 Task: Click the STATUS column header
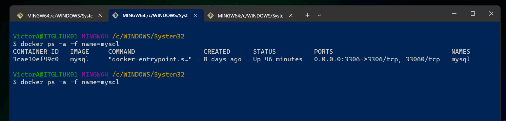pyautogui.click(x=265, y=52)
